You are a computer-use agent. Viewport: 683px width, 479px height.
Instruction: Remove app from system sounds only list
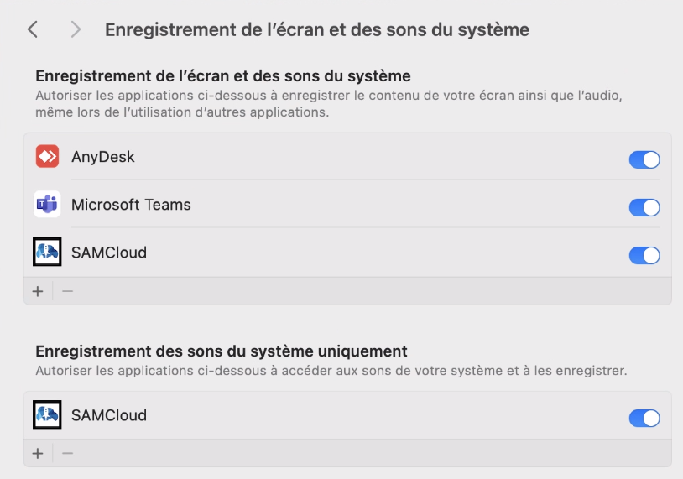[67, 453]
